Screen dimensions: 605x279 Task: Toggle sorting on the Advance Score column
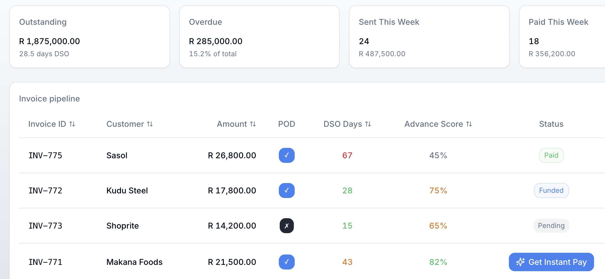pyautogui.click(x=469, y=124)
